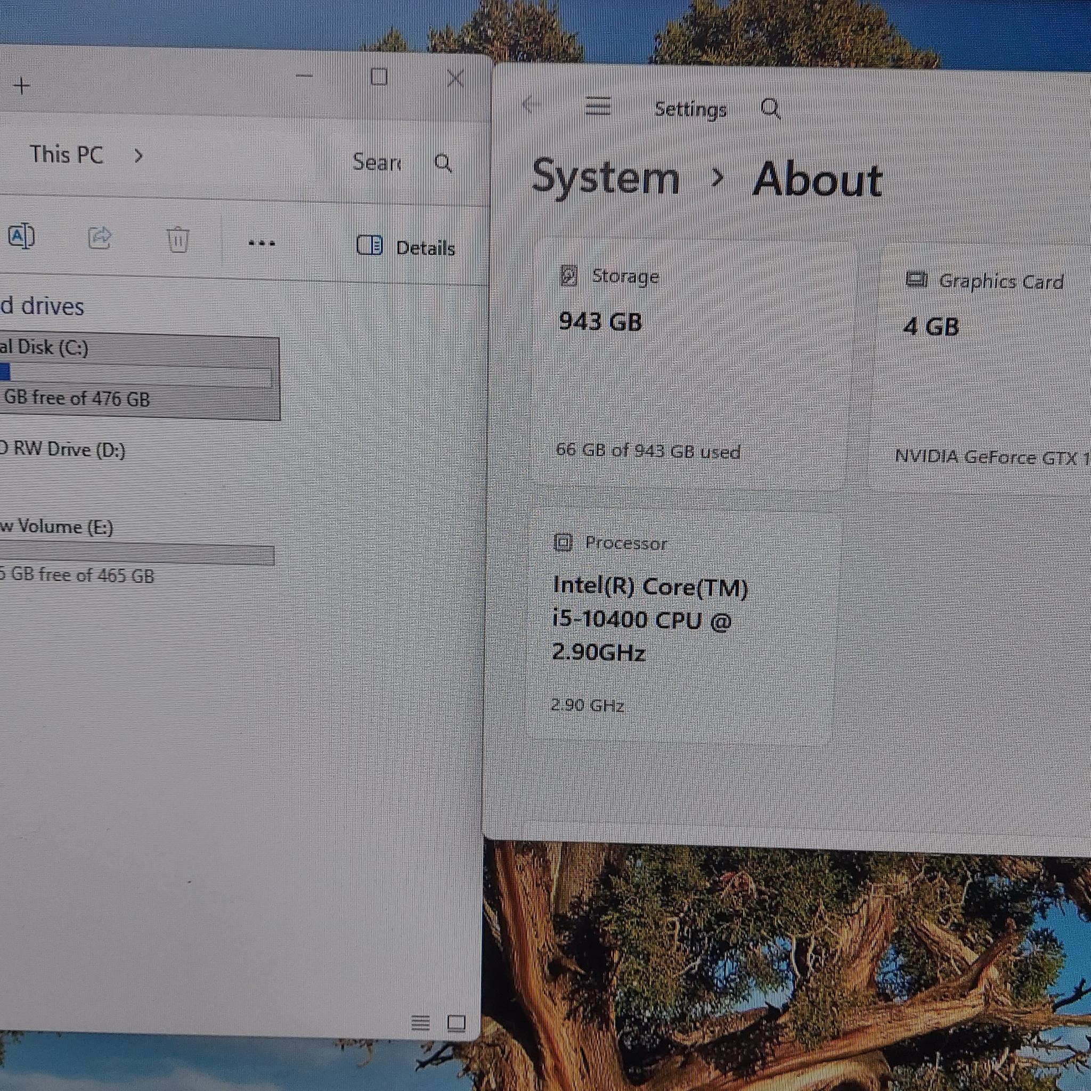Select Local Disk (C:) drive
Viewport: 1091px width, 1091px height.
(x=140, y=378)
